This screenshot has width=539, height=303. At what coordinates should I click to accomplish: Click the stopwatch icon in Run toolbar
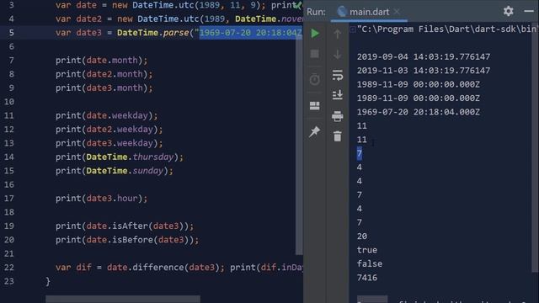(x=314, y=79)
